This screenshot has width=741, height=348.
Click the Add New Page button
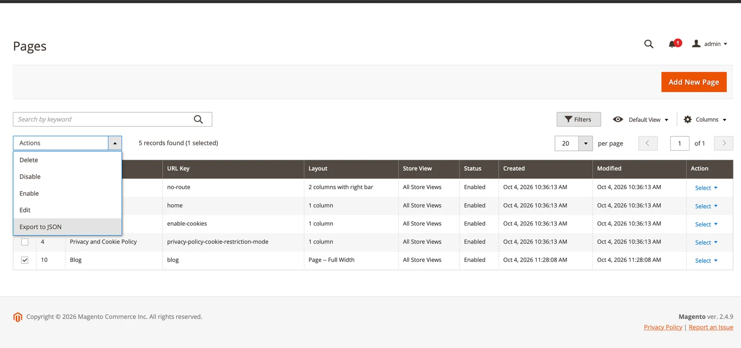694,82
